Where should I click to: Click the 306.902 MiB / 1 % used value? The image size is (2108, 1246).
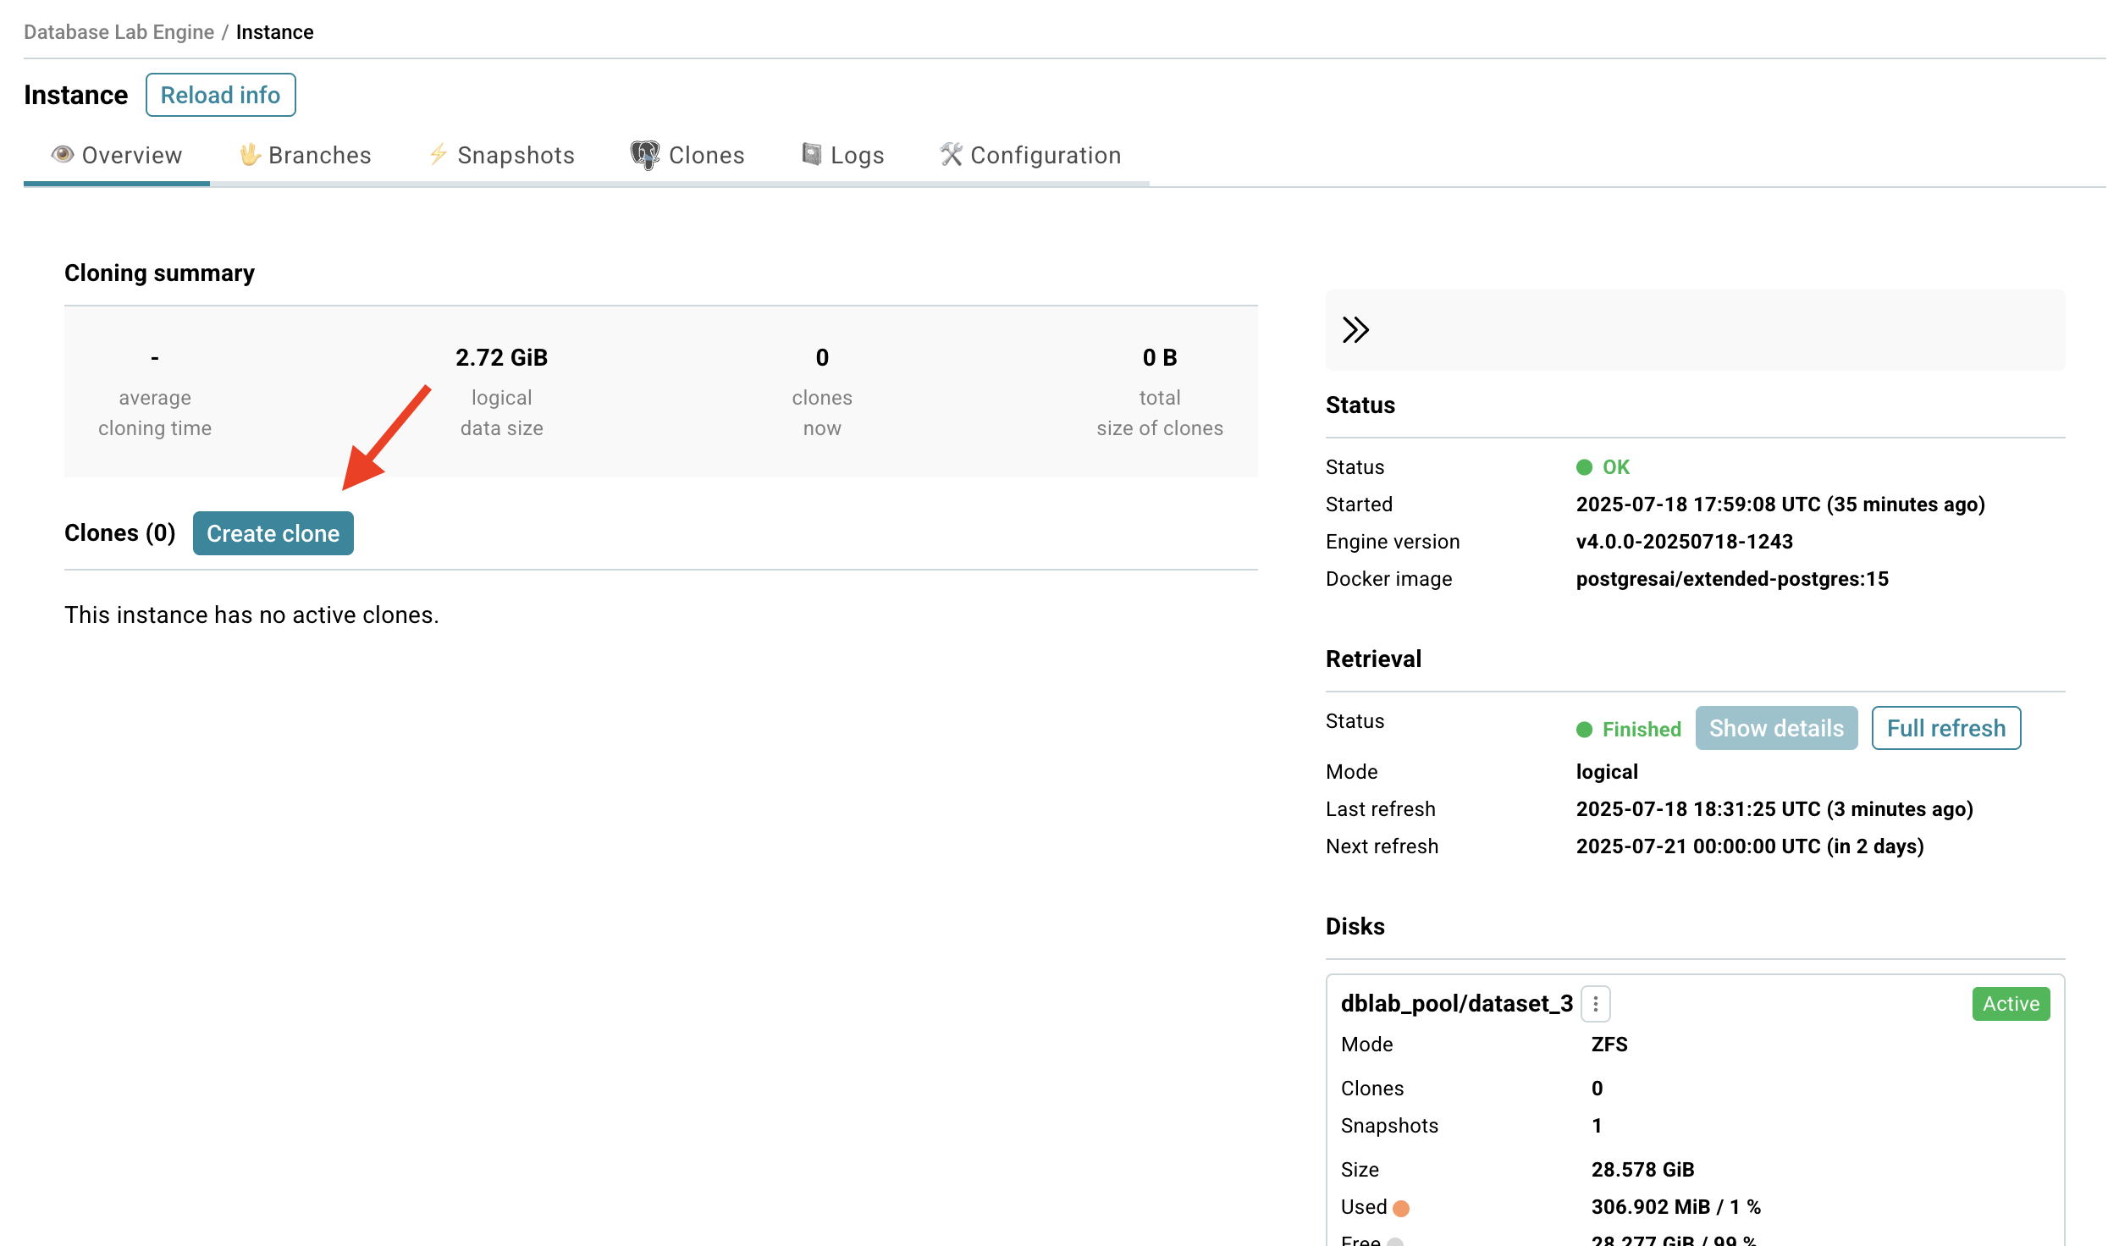tap(1676, 1207)
